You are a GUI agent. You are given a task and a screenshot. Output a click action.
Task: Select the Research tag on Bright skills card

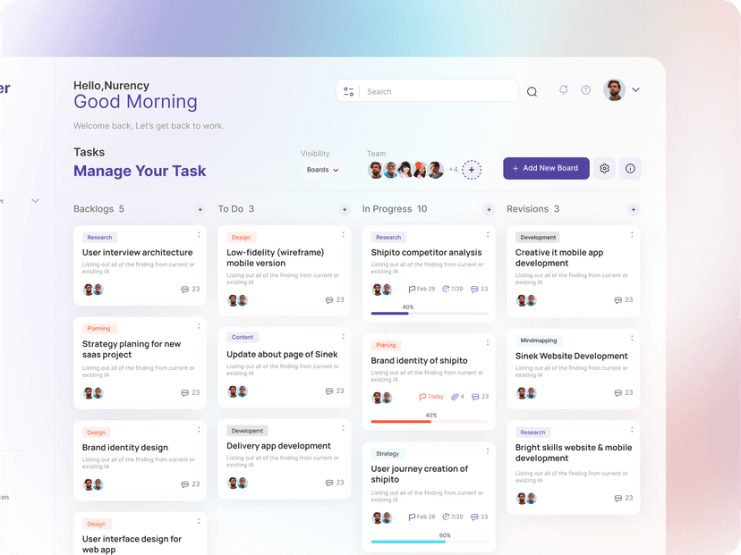532,433
